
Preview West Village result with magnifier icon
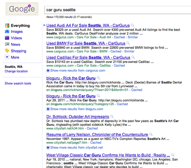(173, 155)
